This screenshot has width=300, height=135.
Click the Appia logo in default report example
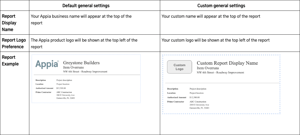pyautogui.click(x=47, y=64)
